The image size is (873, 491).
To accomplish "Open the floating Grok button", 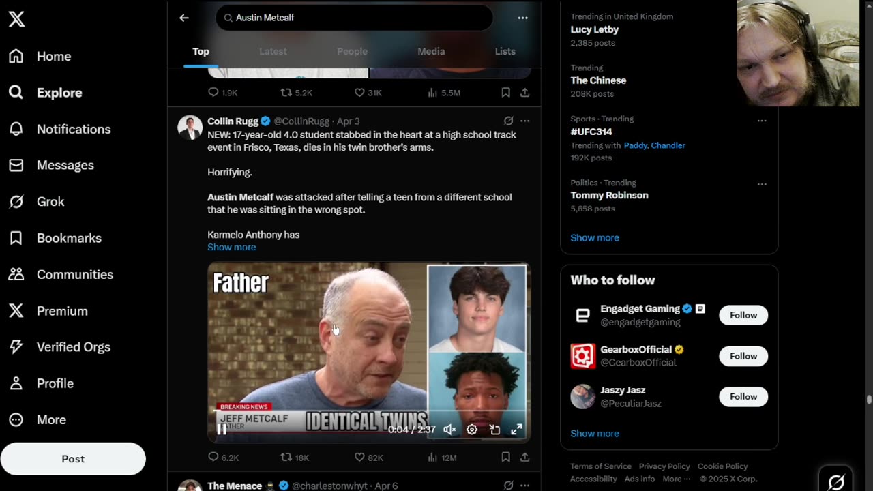I will point(836,481).
